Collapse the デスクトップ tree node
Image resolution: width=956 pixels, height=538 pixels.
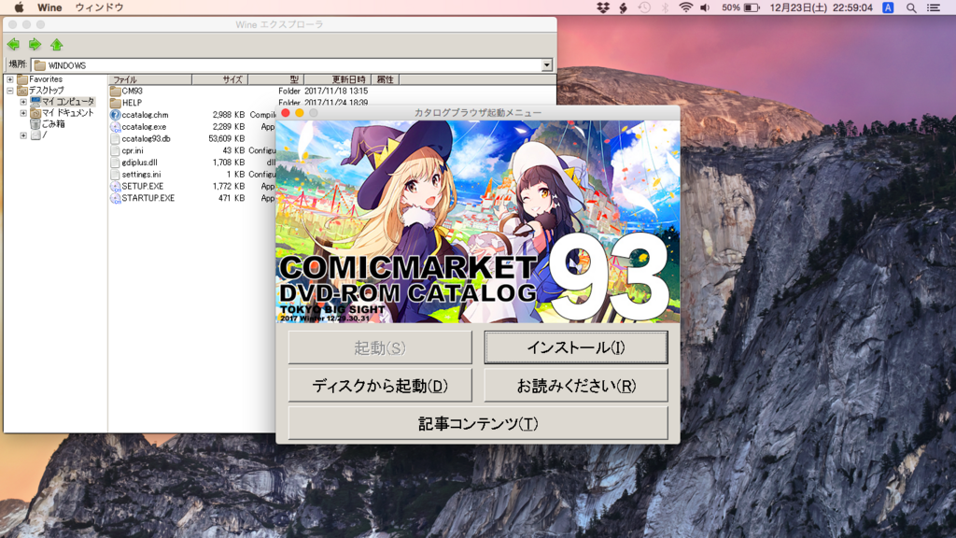tap(9, 91)
